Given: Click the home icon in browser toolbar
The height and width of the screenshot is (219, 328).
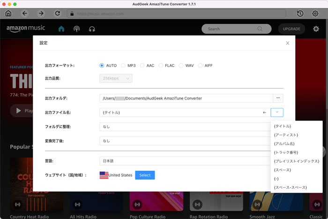Looking at the screenshot, I should 8,14.
